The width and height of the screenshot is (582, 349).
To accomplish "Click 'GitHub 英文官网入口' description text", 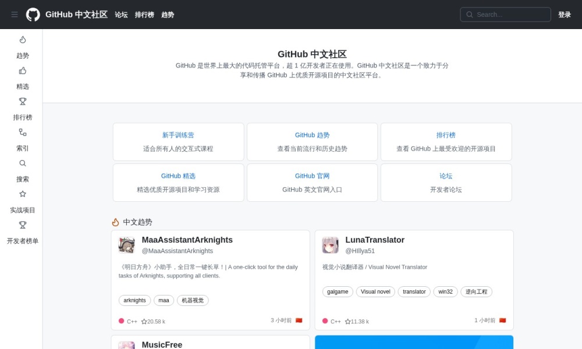I will [312, 190].
